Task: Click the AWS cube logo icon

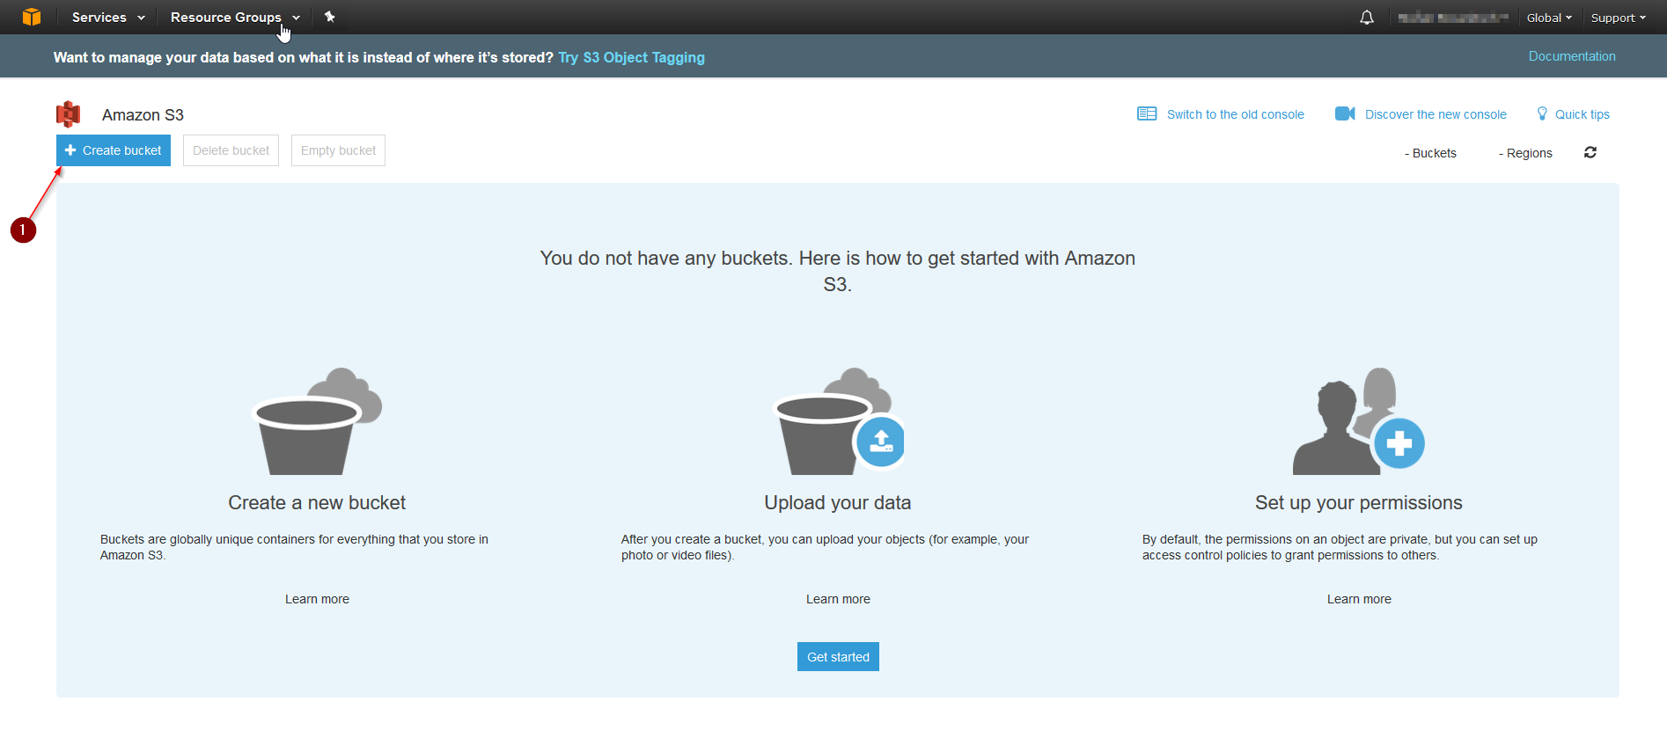Action: tap(32, 17)
